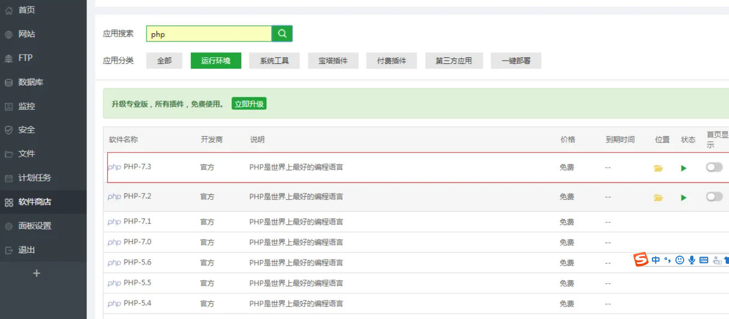
Task: Open the Sogou soft keyboard icon
Action: click(x=704, y=260)
